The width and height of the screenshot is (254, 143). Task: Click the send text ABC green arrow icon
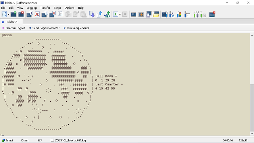107,14
